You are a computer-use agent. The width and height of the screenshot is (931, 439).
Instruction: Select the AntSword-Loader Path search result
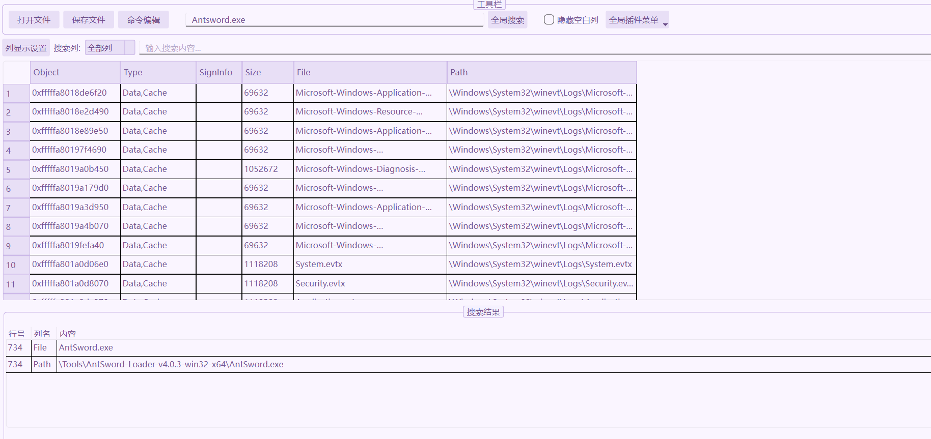coord(171,365)
